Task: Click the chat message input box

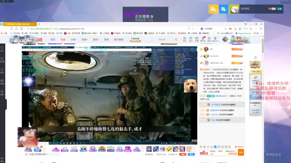Action: click(223, 152)
